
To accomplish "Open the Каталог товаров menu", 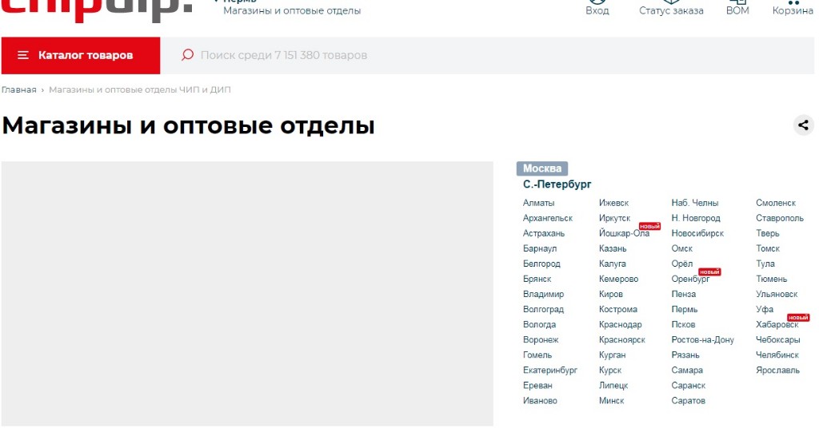I will click(81, 55).
